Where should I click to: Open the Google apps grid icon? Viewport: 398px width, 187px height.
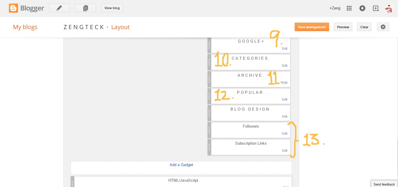pyautogui.click(x=349, y=8)
